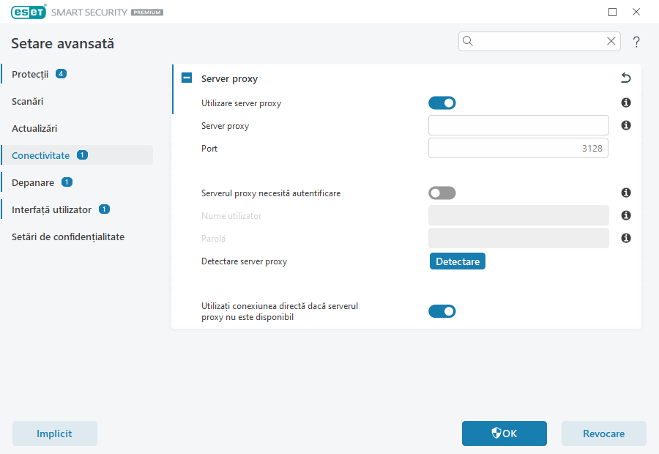Clear the search field with the X
Viewport: 659px width, 454px height.
click(x=611, y=41)
